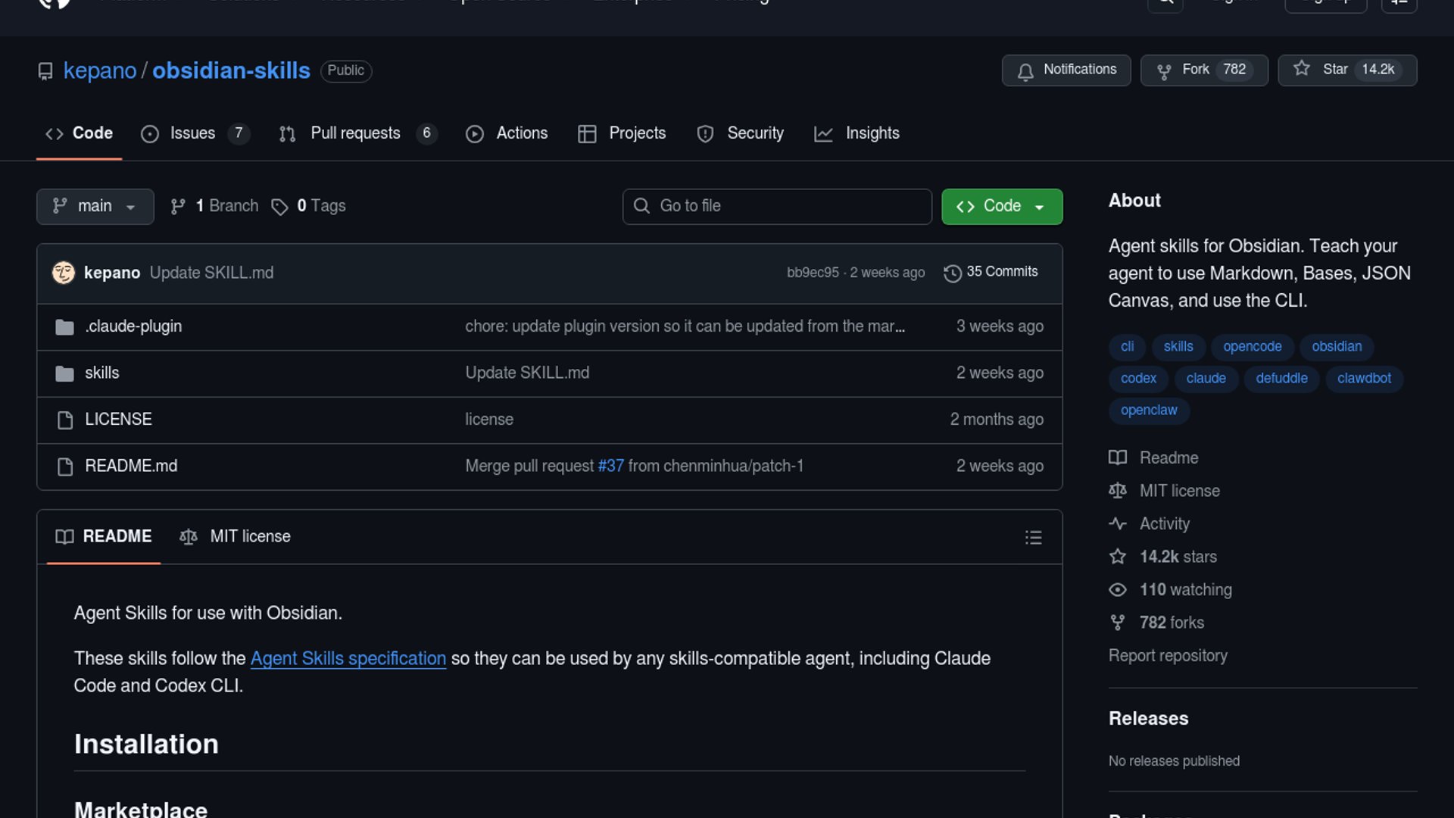Open the 35 Commits history
Image resolution: width=1454 pixels, height=818 pixels.
click(991, 272)
